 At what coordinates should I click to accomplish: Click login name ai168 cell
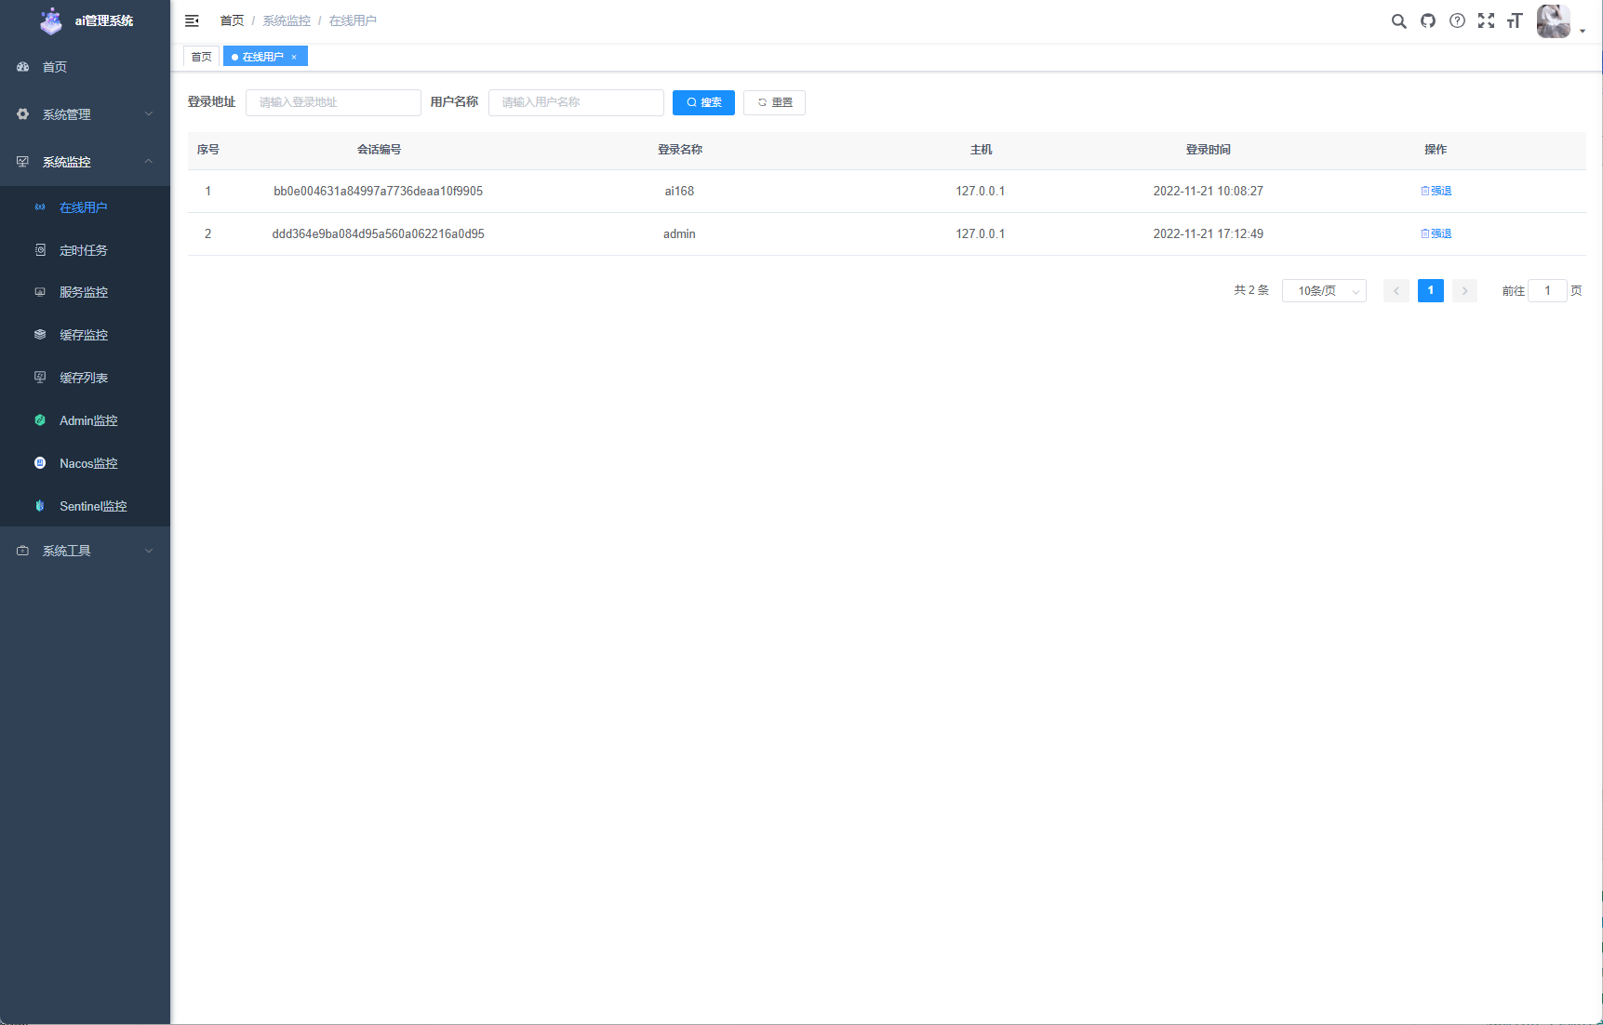click(679, 191)
